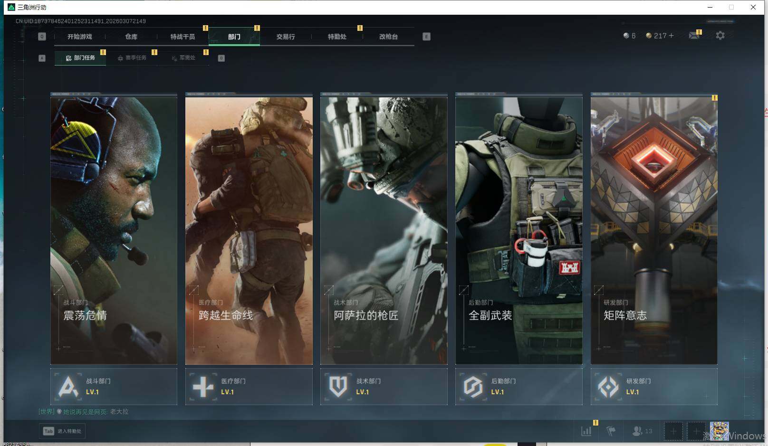Switch to the 特战干员 tab
This screenshot has width=768, height=446.
182,37
